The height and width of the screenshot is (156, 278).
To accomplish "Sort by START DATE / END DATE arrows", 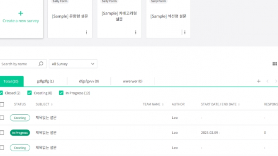I will (x=239, y=104).
